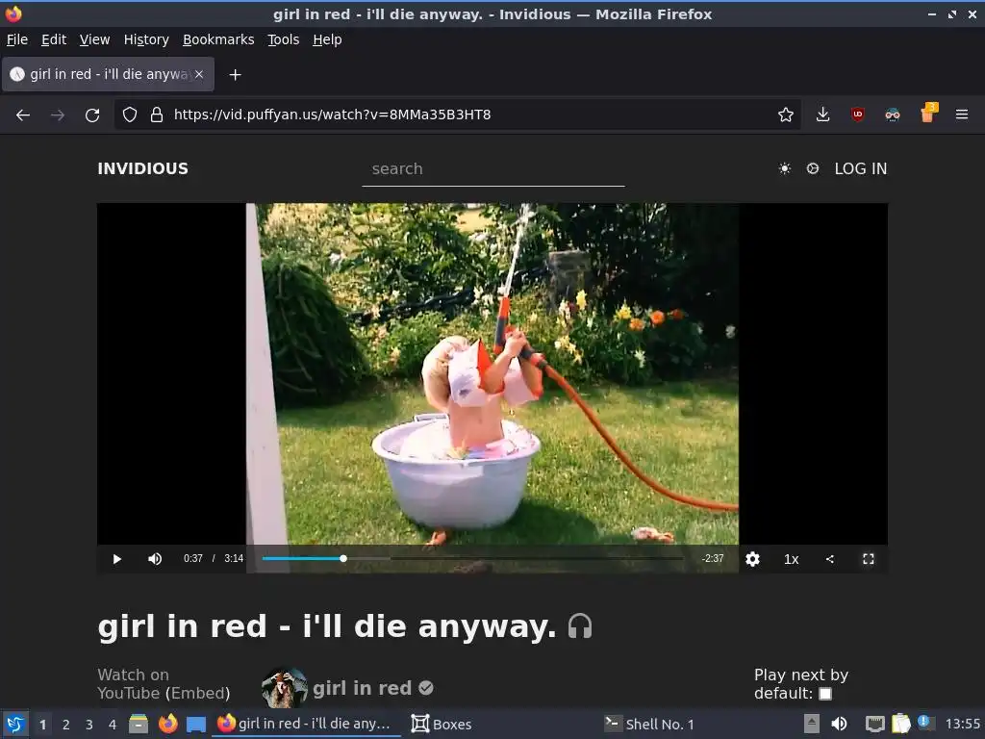
Task: Open Watch on YouTube link
Action: tap(133, 684)
